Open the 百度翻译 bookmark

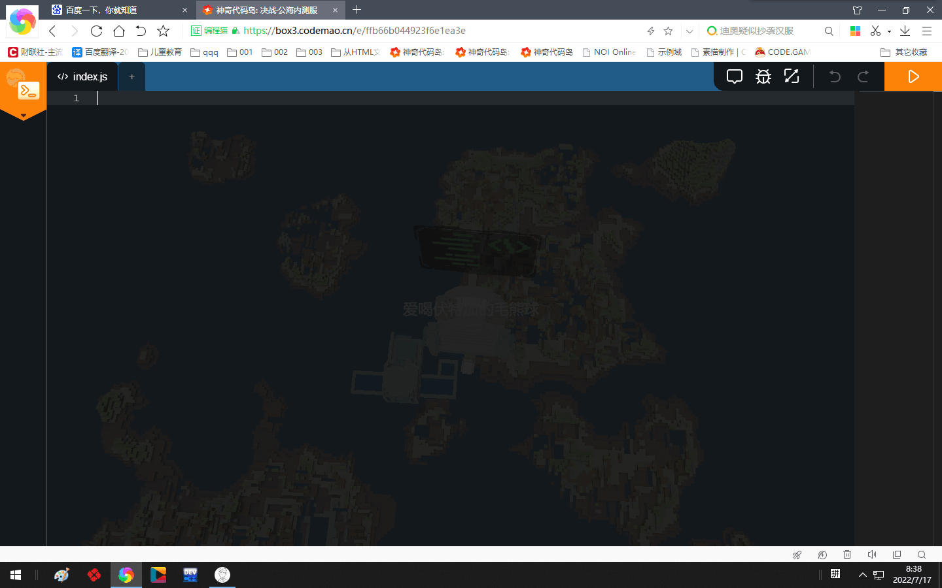100,52
